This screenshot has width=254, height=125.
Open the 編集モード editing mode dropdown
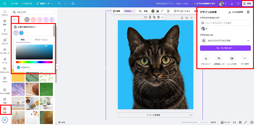(x=44, y=4)
